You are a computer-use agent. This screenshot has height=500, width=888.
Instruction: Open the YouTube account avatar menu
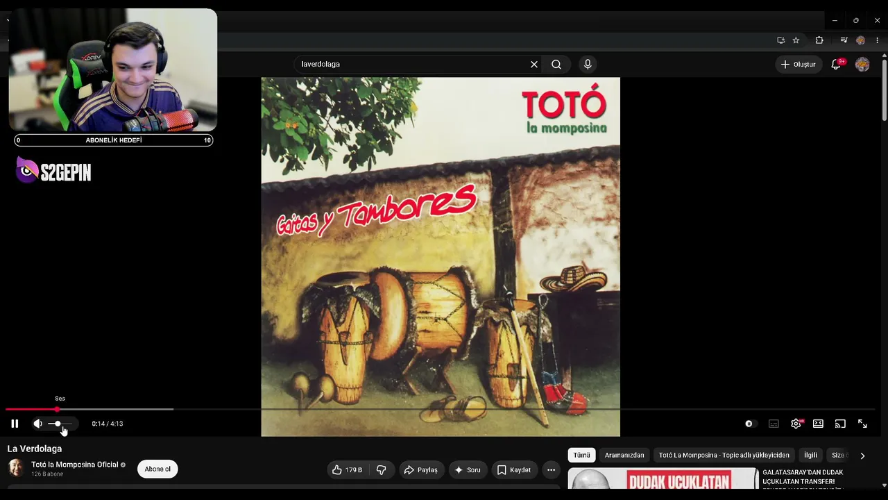862,64
